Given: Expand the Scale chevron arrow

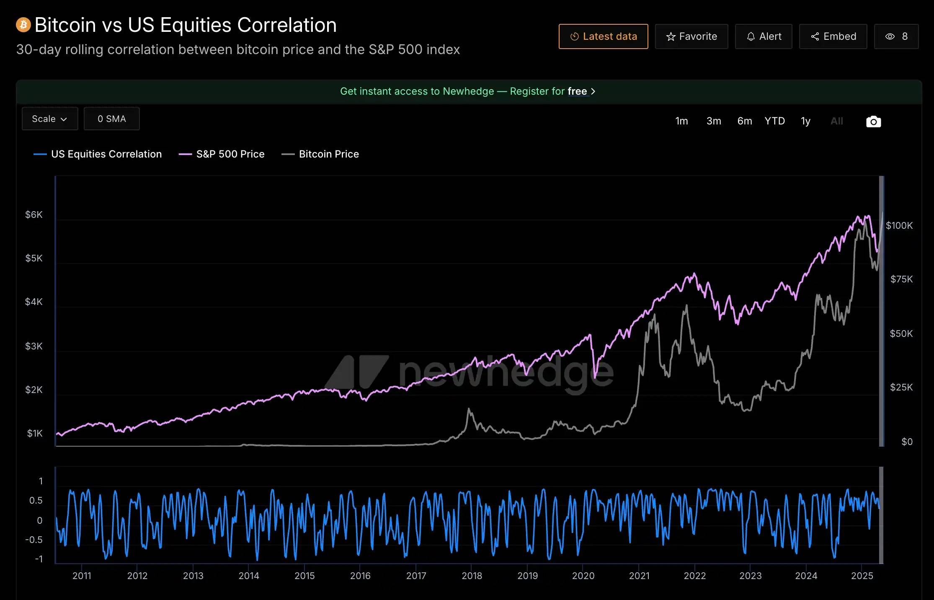Looking at the screenshot, I should [x=64, y=119].
